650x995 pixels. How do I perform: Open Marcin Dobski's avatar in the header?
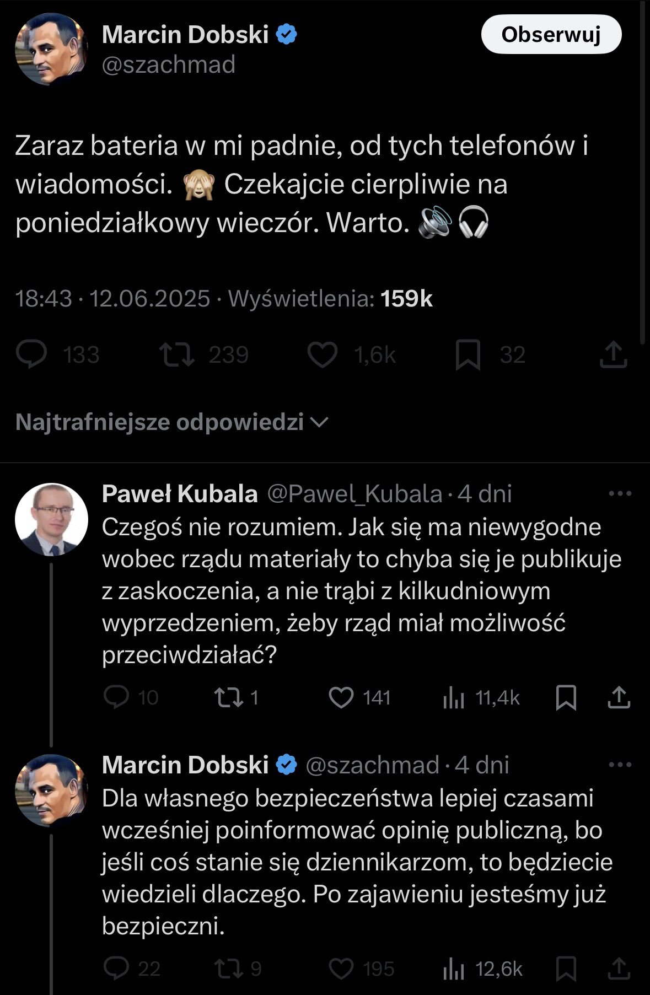click(x=51, y=49)
